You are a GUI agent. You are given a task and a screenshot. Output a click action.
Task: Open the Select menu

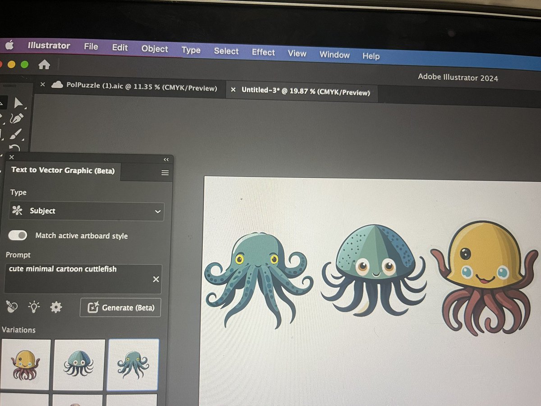pos(226,51)
